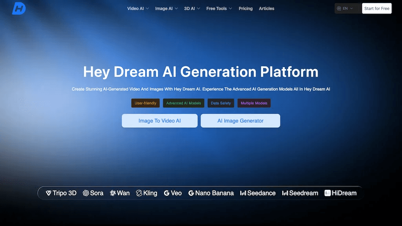402x226 pixels.
Task: Click the Wan logo icon
Action: click(113, 193)
